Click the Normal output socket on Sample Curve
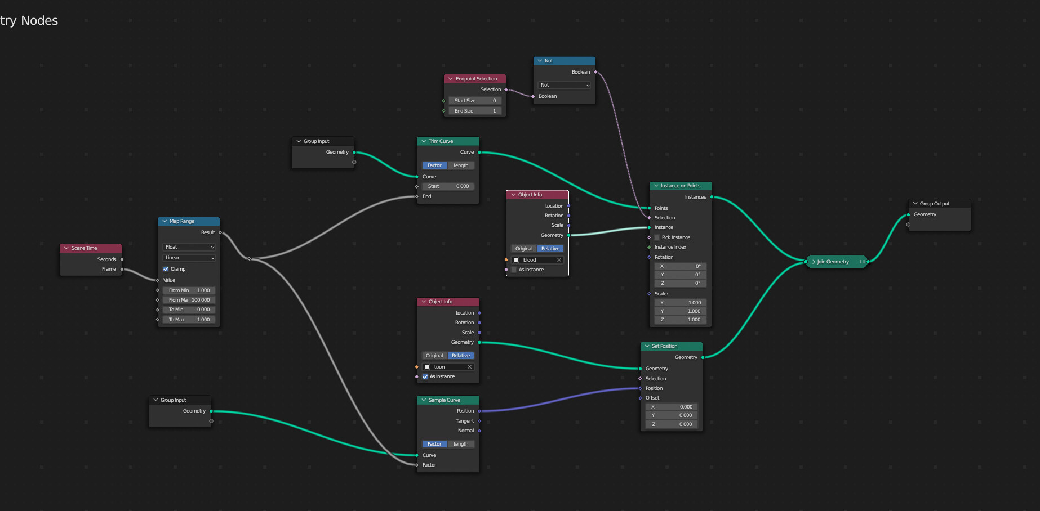This screenshot has width=1040, height=511. (479, 431)
